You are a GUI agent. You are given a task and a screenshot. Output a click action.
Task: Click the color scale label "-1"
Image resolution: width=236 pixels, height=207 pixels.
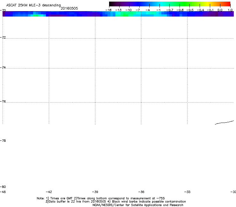[x=158, y=10]
